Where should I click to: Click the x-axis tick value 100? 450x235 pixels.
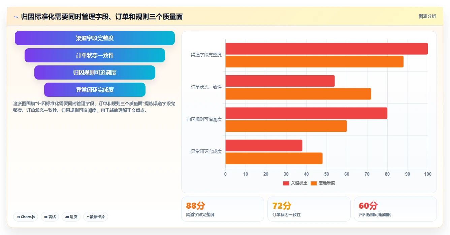click(x=428, y=174)
